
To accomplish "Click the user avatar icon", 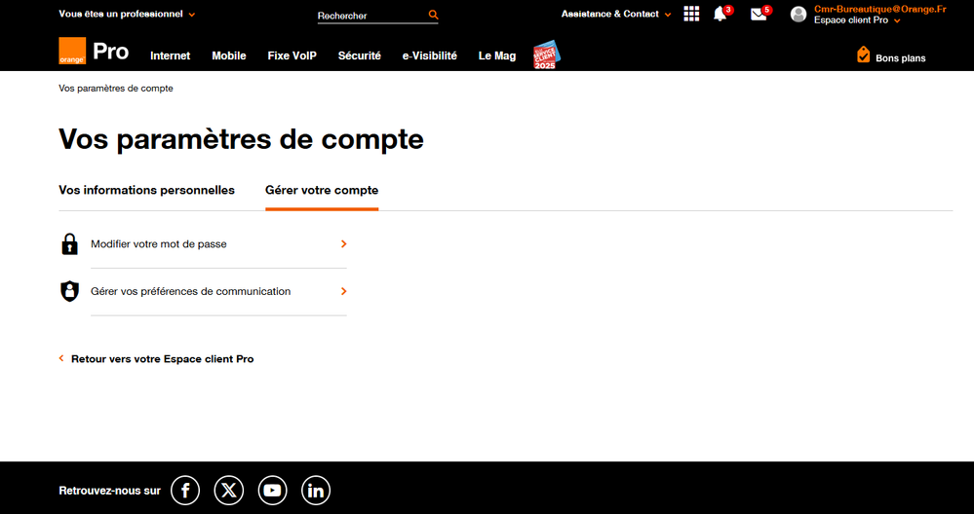I will (799, 15).
